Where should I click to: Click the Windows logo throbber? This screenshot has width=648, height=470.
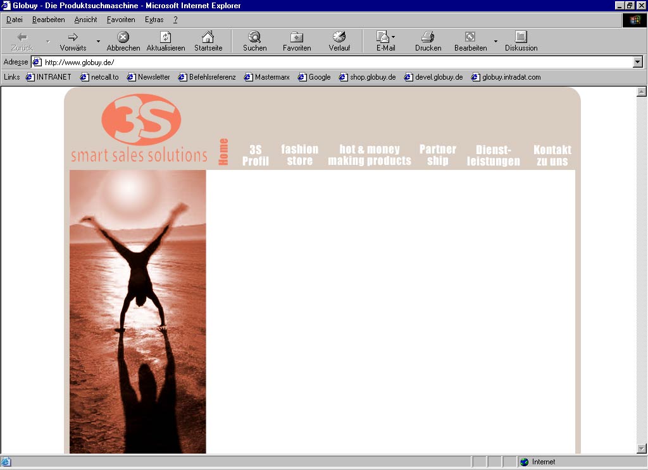tap(634, 20)
